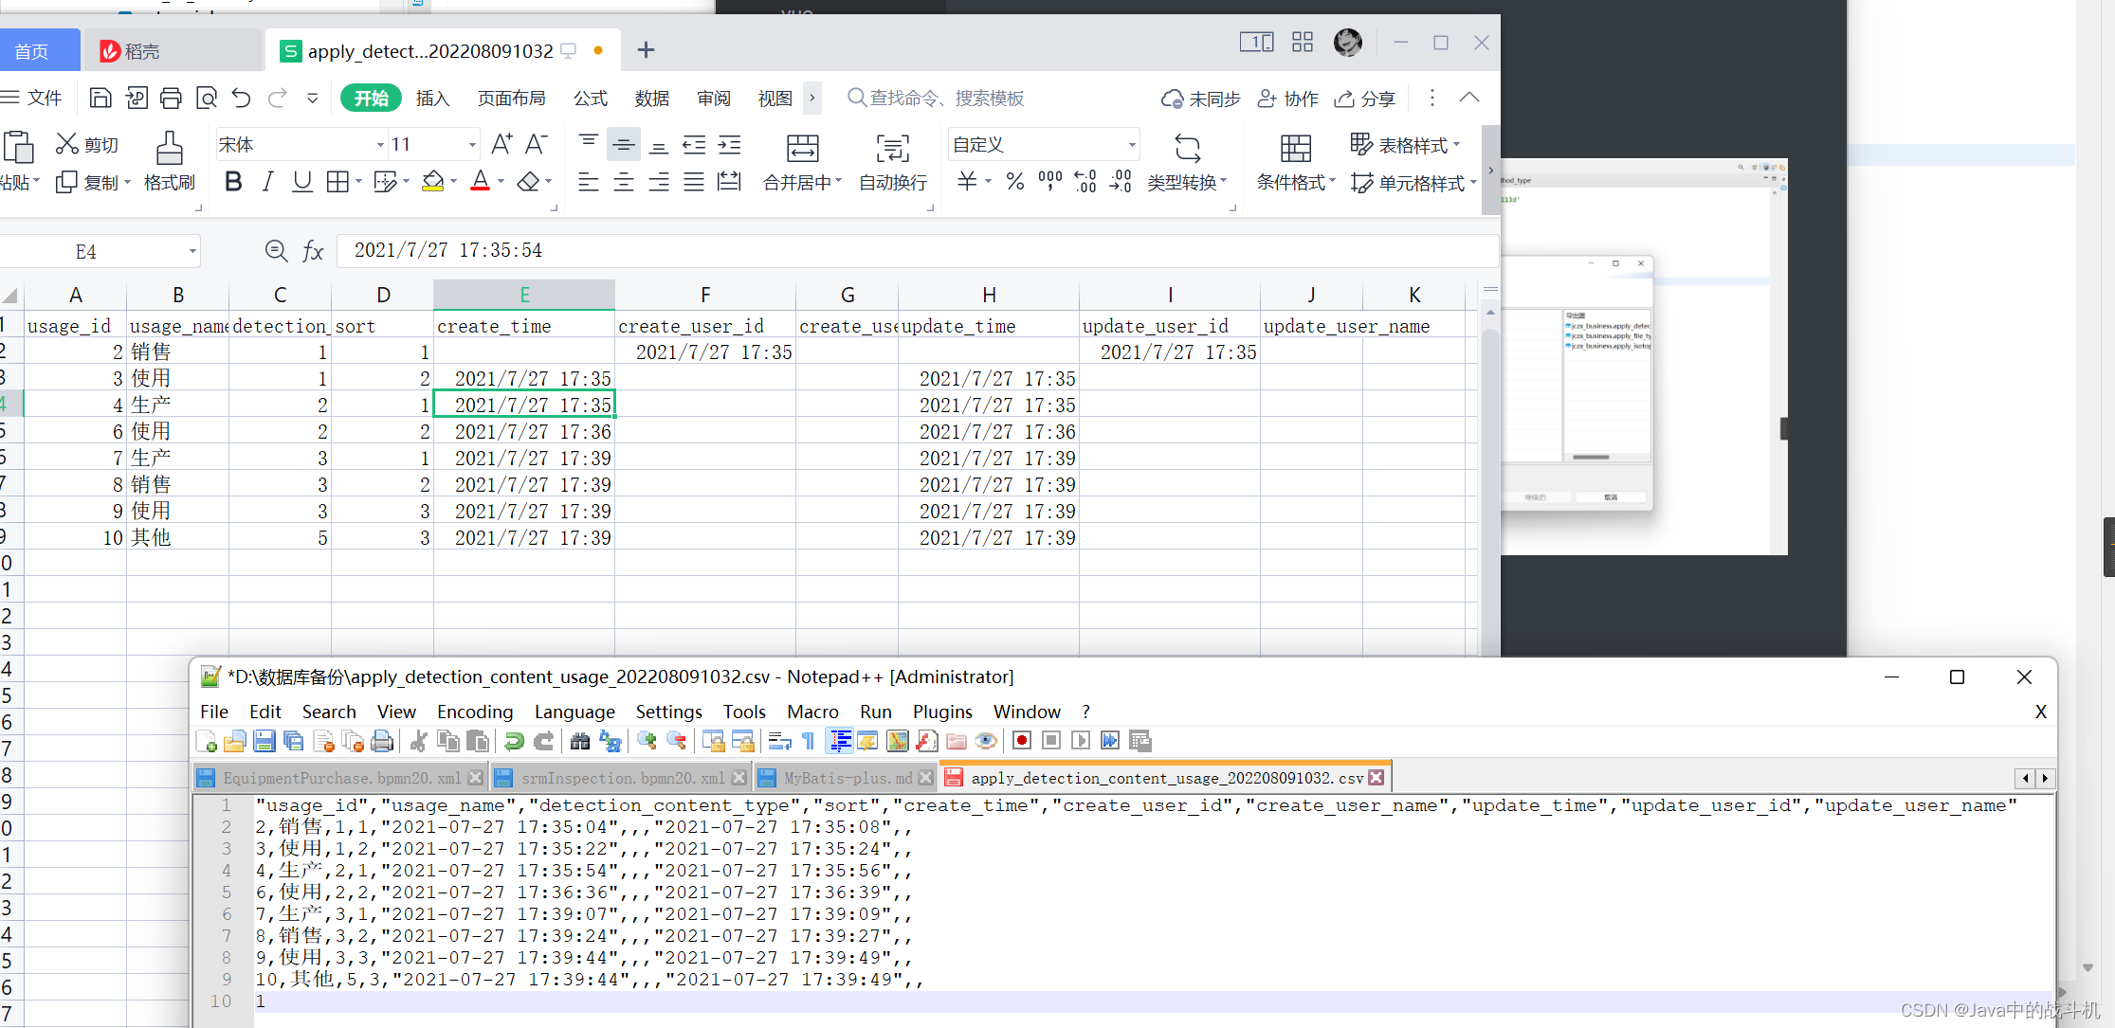This screenshot has height=1028, width=2115.
Task: Switch to the 插入 ribbon tab
Action: tap(432, 99)
